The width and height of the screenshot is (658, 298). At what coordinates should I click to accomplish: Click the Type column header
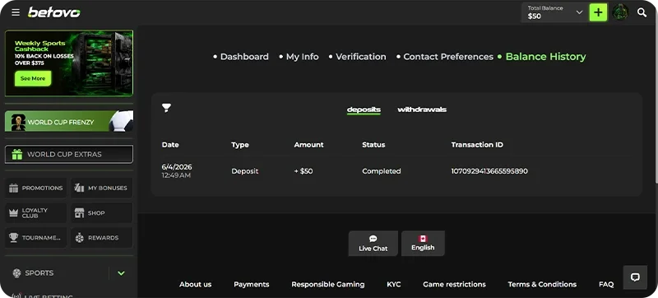coord(240,145)
